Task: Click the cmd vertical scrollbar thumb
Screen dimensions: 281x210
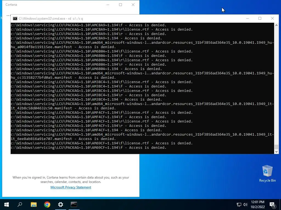Action: tap(276, 147)
